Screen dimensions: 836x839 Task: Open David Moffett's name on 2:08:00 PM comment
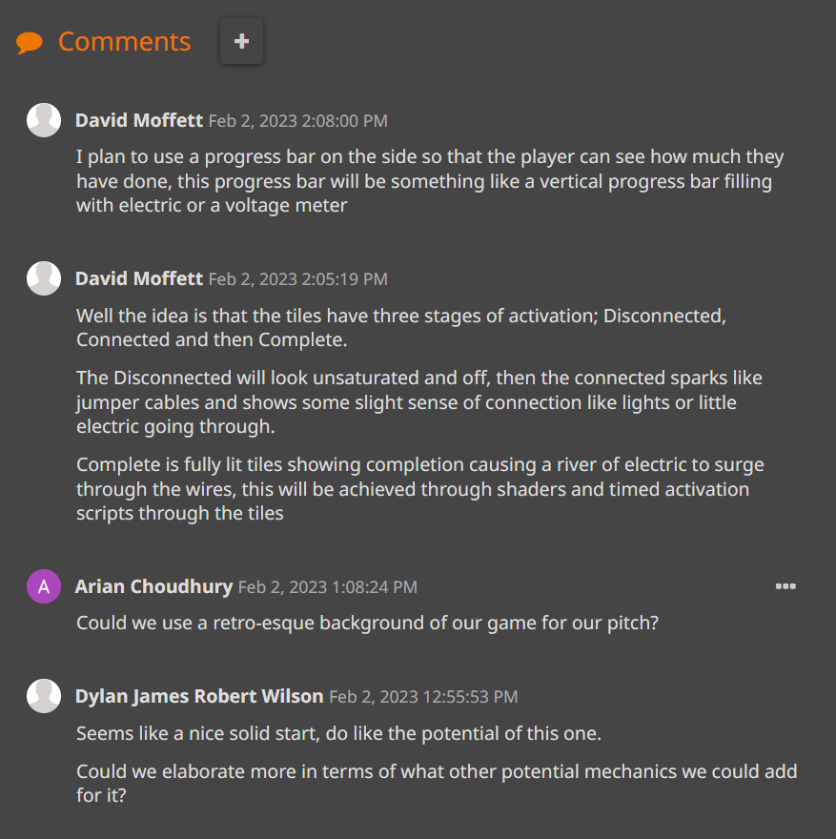pyautogui.click(x=139, y=120)
